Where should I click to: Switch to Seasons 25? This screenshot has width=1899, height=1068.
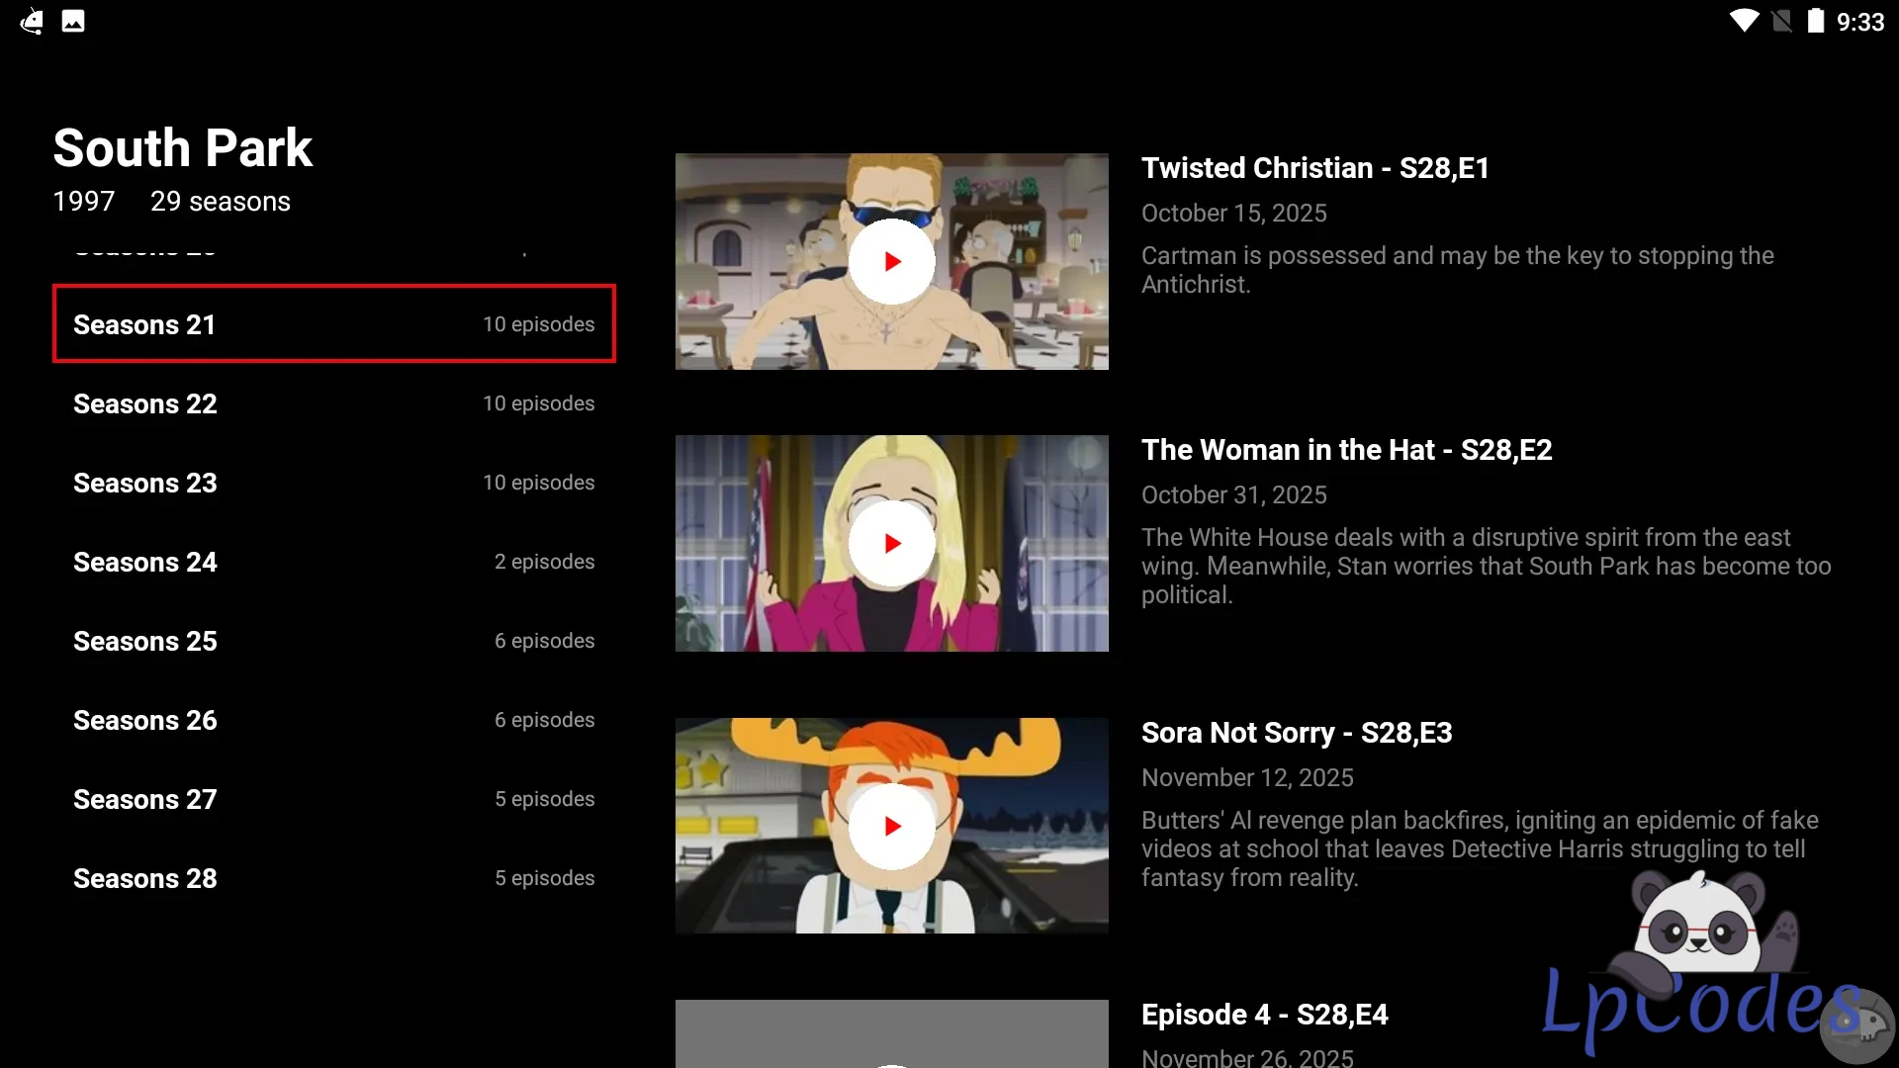[334, 641]
